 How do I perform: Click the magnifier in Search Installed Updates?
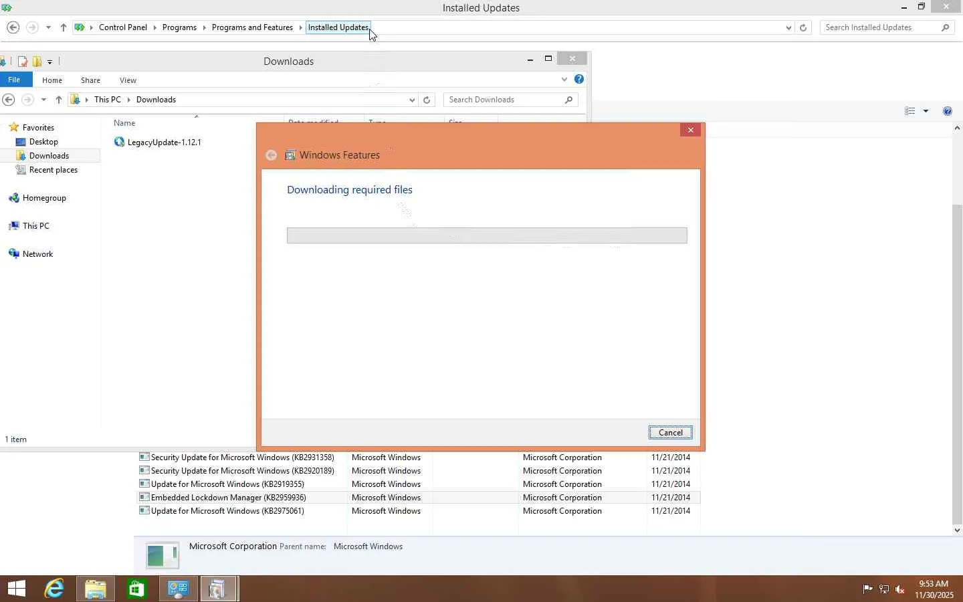(945, 27)
